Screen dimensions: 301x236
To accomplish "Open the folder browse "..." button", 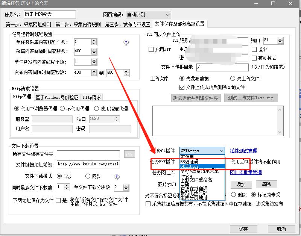I will (x=129, y=154).
